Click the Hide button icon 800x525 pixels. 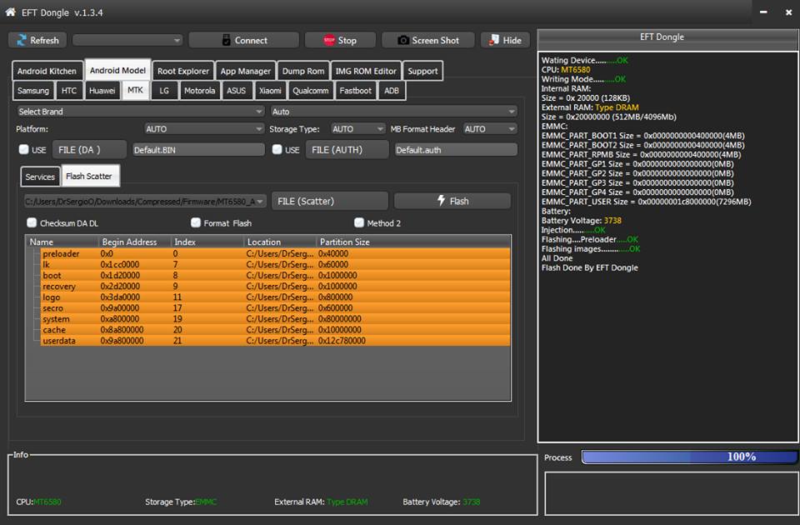pos(495,40)
